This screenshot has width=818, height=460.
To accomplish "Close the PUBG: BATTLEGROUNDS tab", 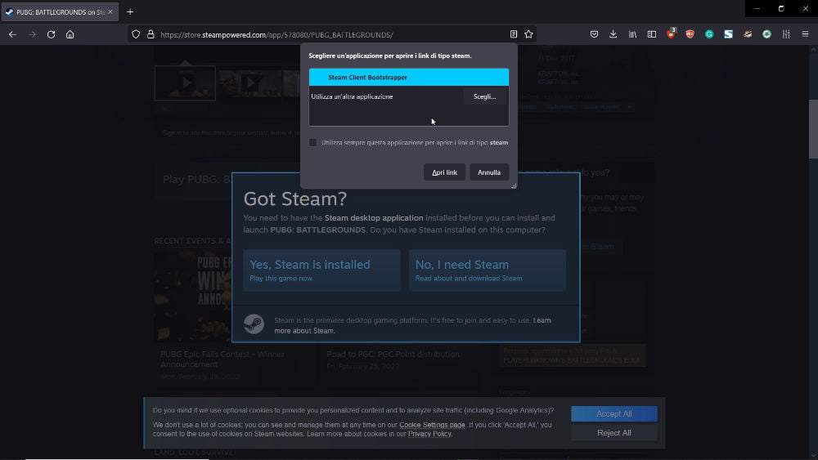I will pos(110,11).
